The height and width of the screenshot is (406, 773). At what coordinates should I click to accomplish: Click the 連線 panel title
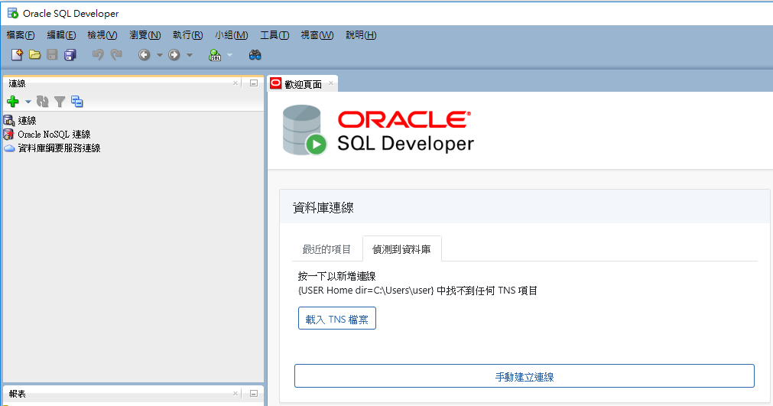tap(17, 83)
